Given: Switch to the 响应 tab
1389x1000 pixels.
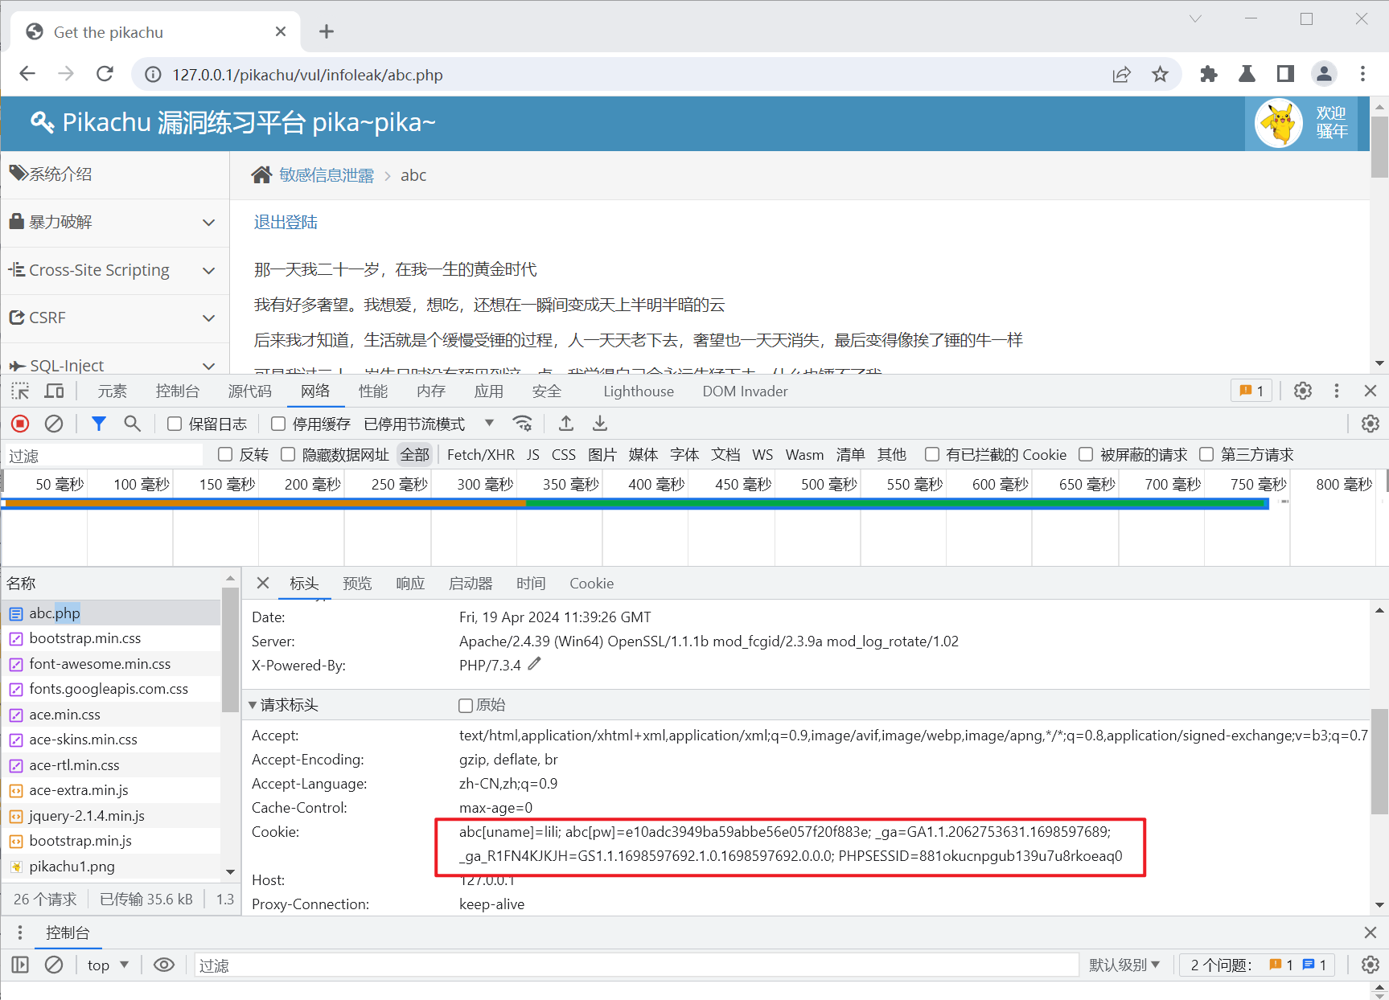Looking at the screenshot, I should 410,584.
